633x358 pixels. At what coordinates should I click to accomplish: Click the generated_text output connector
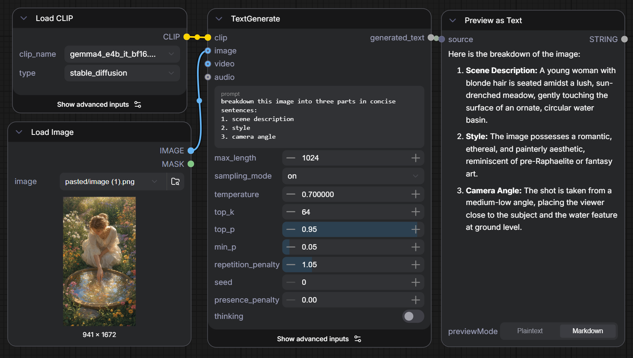431,38
